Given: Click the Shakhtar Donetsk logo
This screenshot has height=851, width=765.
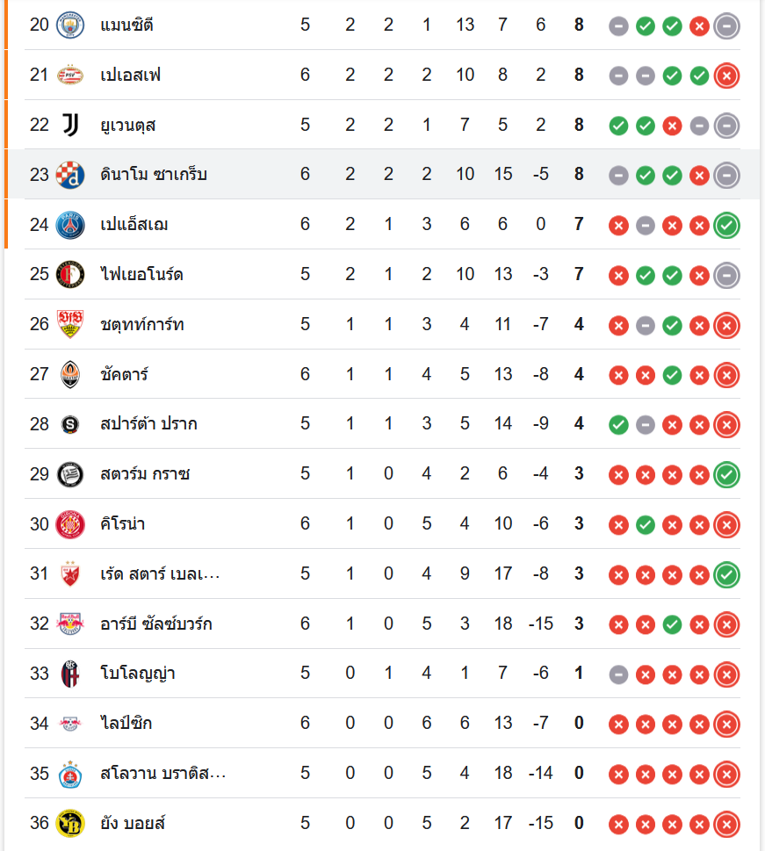Looking at the screenshot, I should [69, 375].
